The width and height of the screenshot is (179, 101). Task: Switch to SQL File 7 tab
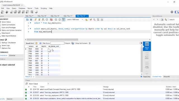pos(29,16)
